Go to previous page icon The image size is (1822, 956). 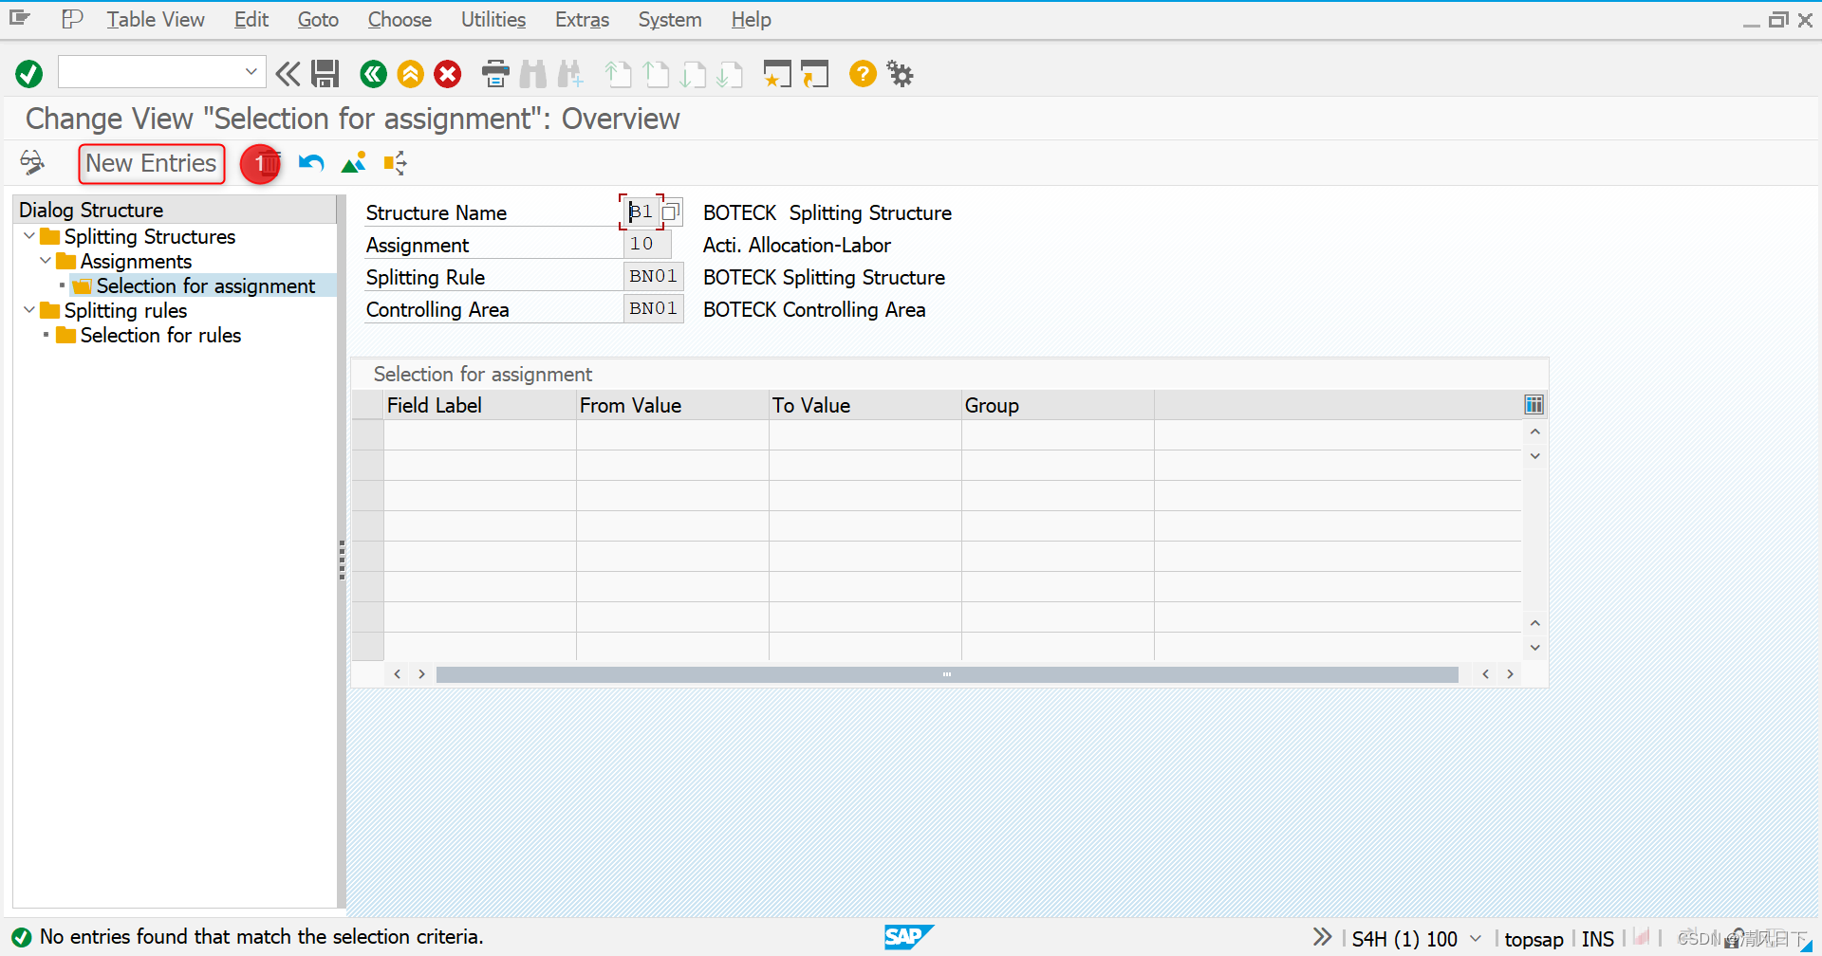pos(656,73)
